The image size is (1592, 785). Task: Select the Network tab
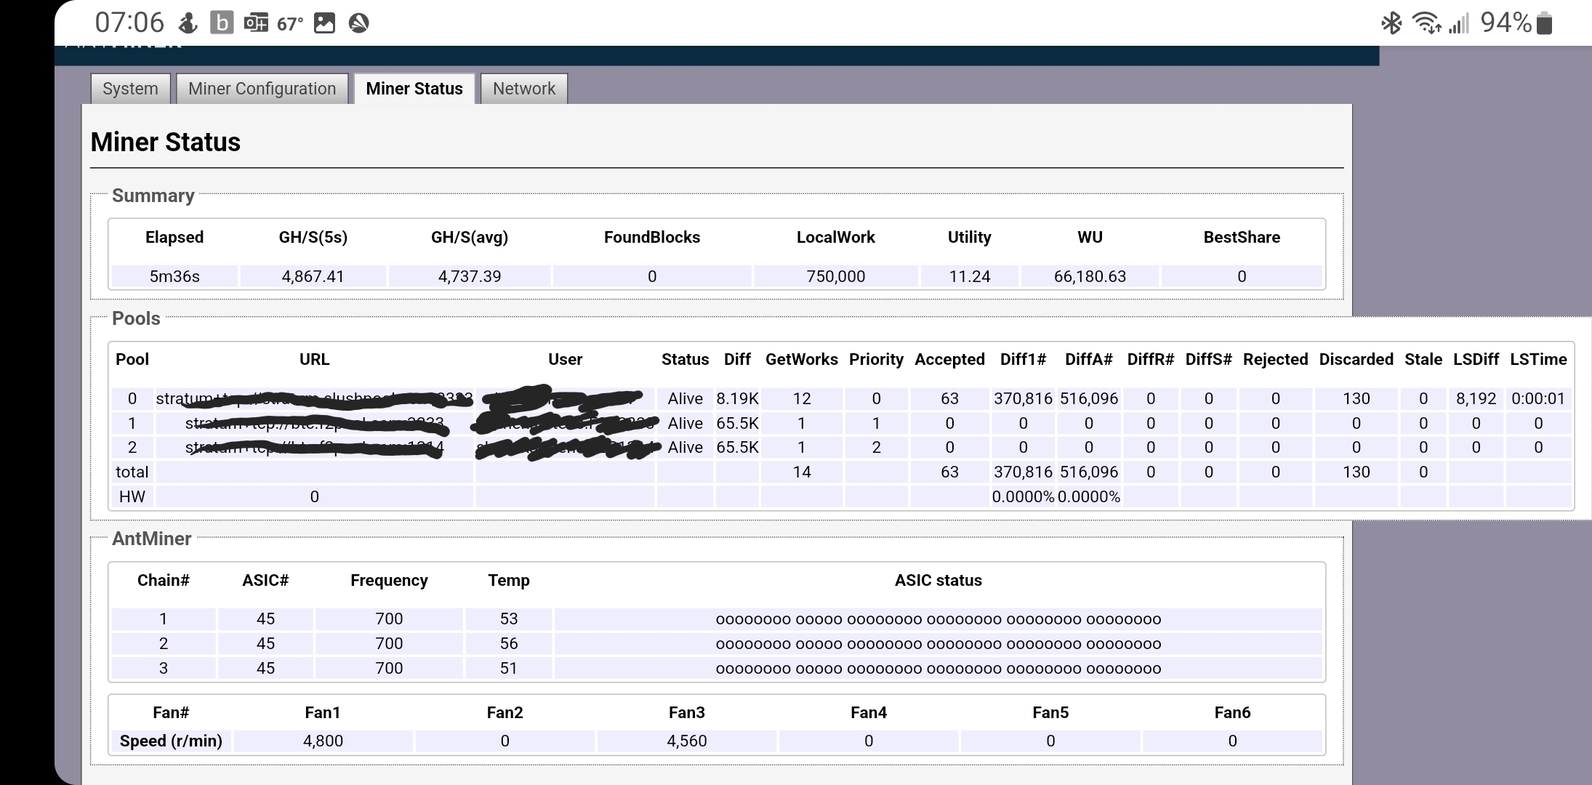523,89
